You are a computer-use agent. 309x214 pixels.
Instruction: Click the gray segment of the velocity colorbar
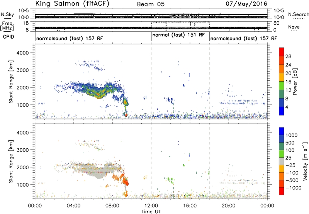click(x=282, y=161)
